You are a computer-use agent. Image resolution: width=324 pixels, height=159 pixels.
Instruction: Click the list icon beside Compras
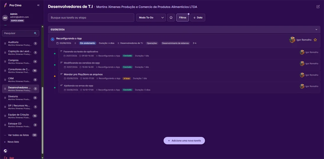(5, 62)
